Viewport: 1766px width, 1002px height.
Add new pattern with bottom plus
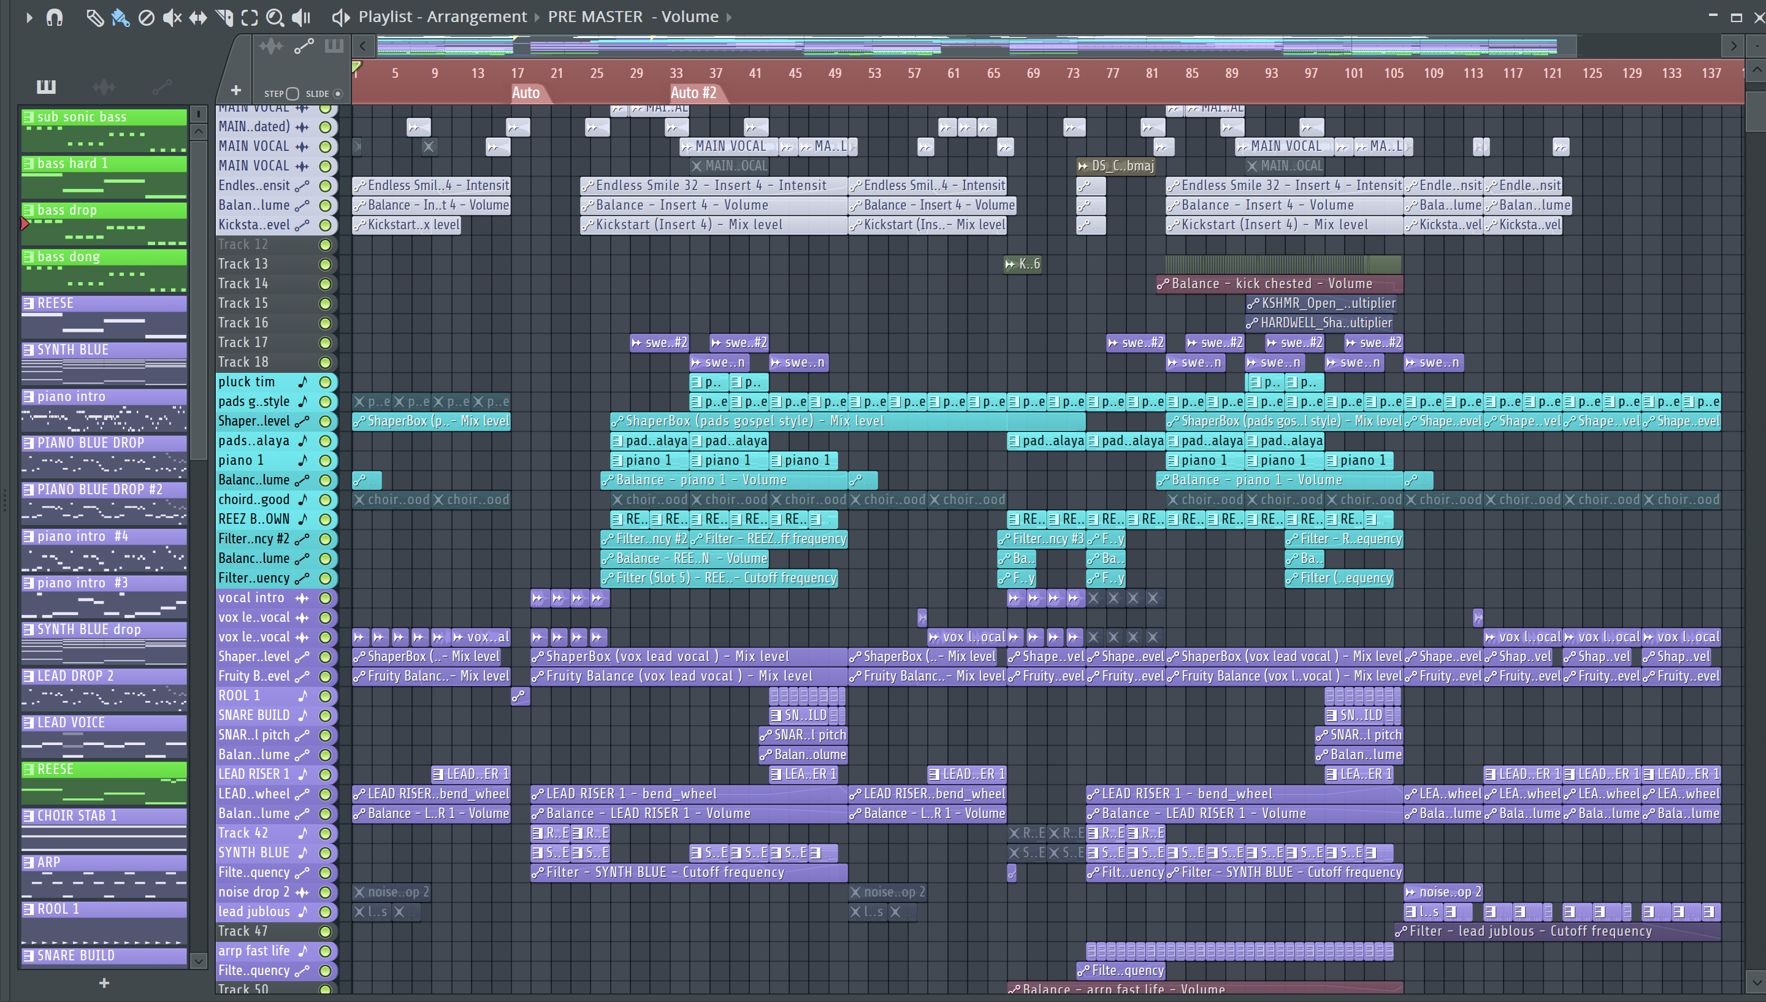[104, 983]
